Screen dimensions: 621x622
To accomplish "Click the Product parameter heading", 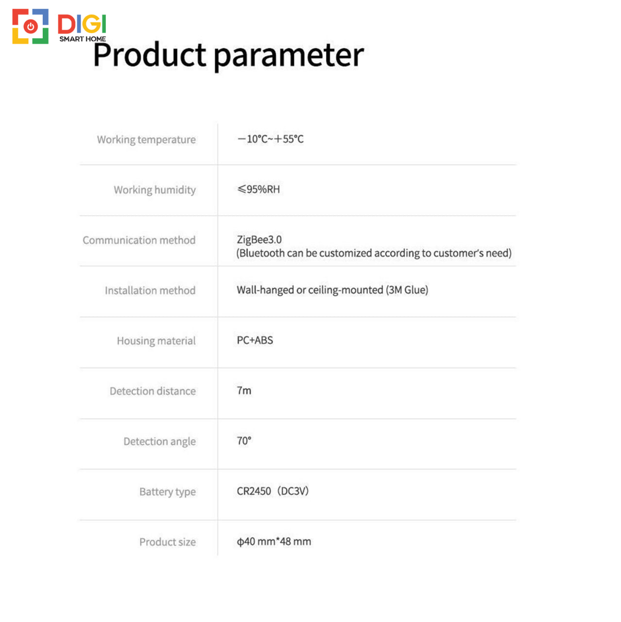I will (228, 56).
